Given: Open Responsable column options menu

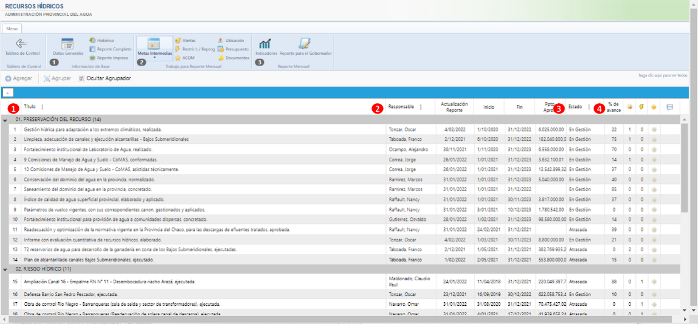Looking at the screenshot, I should tap(420, 107).
